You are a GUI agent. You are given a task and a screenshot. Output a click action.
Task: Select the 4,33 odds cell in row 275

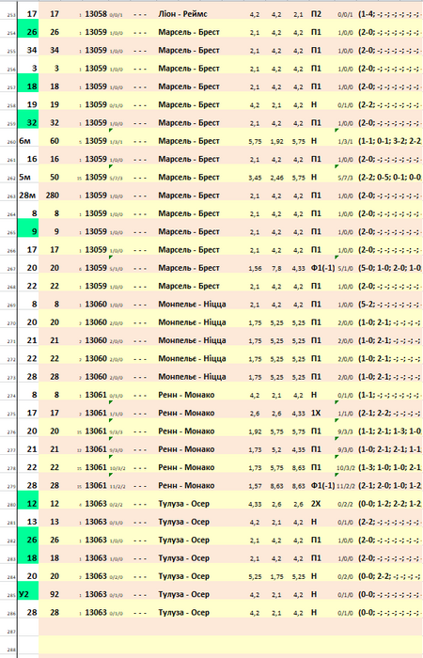click(x=298, y=414)
